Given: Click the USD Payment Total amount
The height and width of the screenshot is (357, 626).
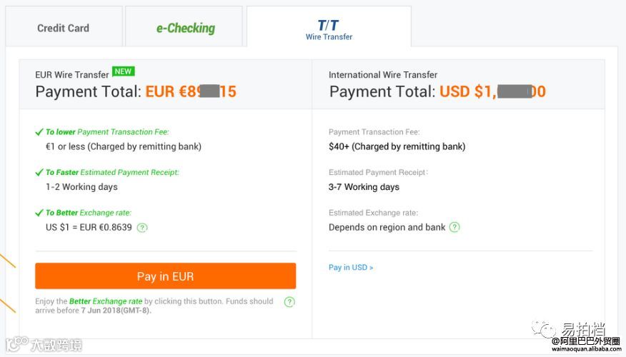Looking at the screenshot, I should pos(492,91).
